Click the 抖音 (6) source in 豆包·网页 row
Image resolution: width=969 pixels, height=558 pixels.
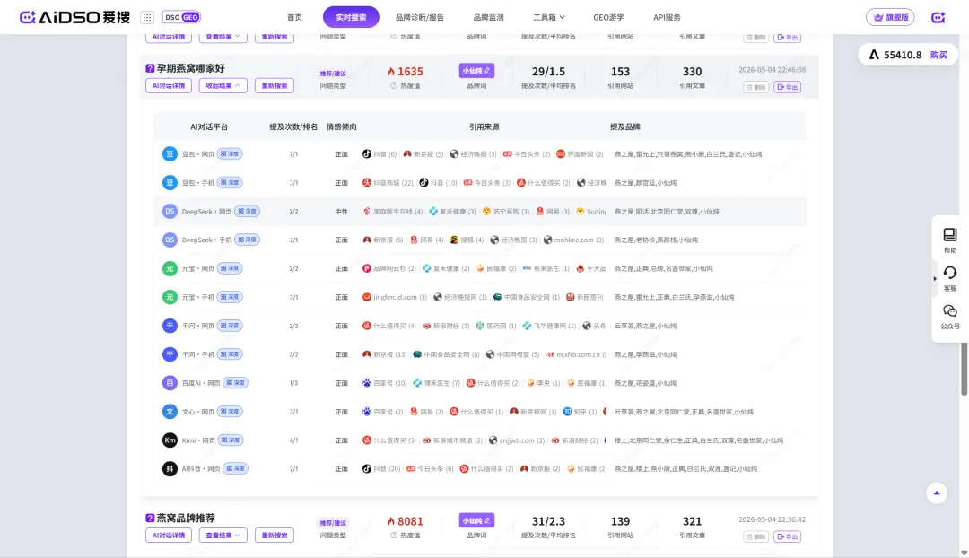(380, 154)
